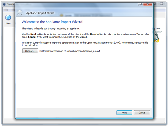
Task: Click the Oracle VirtualBox title bar cube icon
Action: pos(4,5)
